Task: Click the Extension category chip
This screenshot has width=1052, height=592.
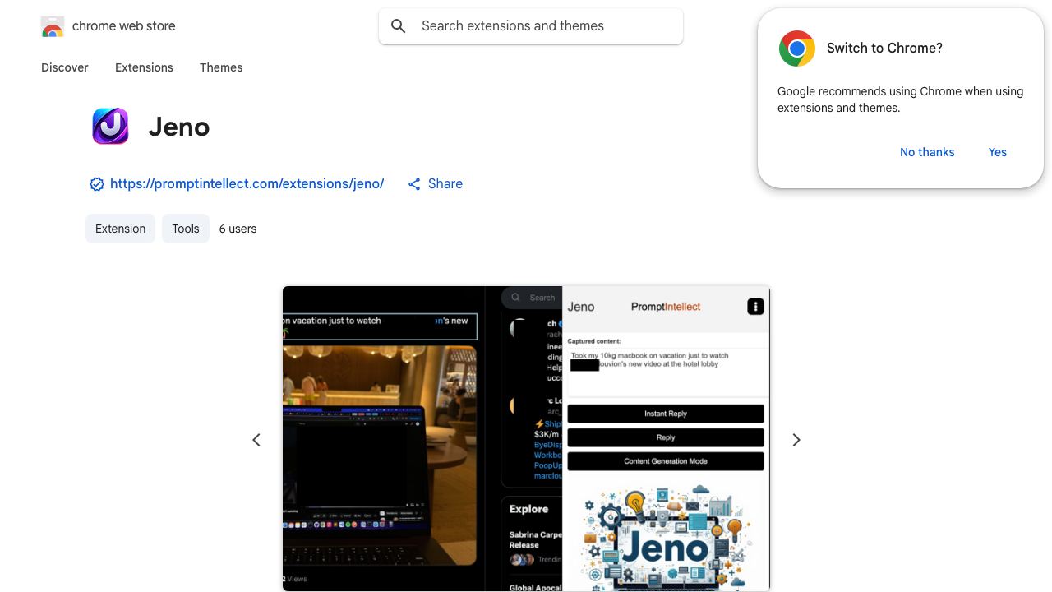Action: point(120,229)
